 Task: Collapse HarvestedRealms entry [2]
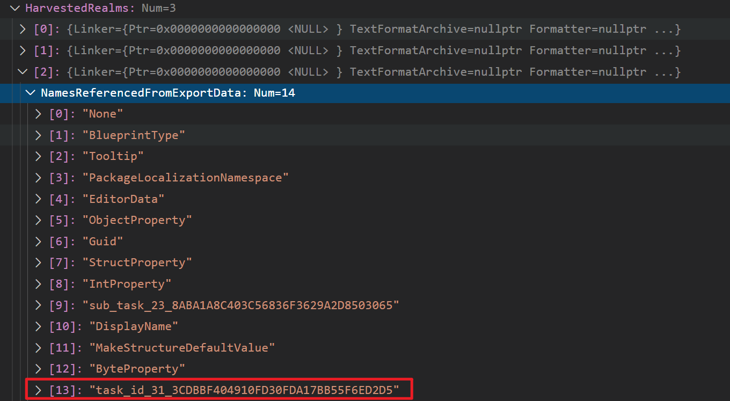[x=23, y=71]
